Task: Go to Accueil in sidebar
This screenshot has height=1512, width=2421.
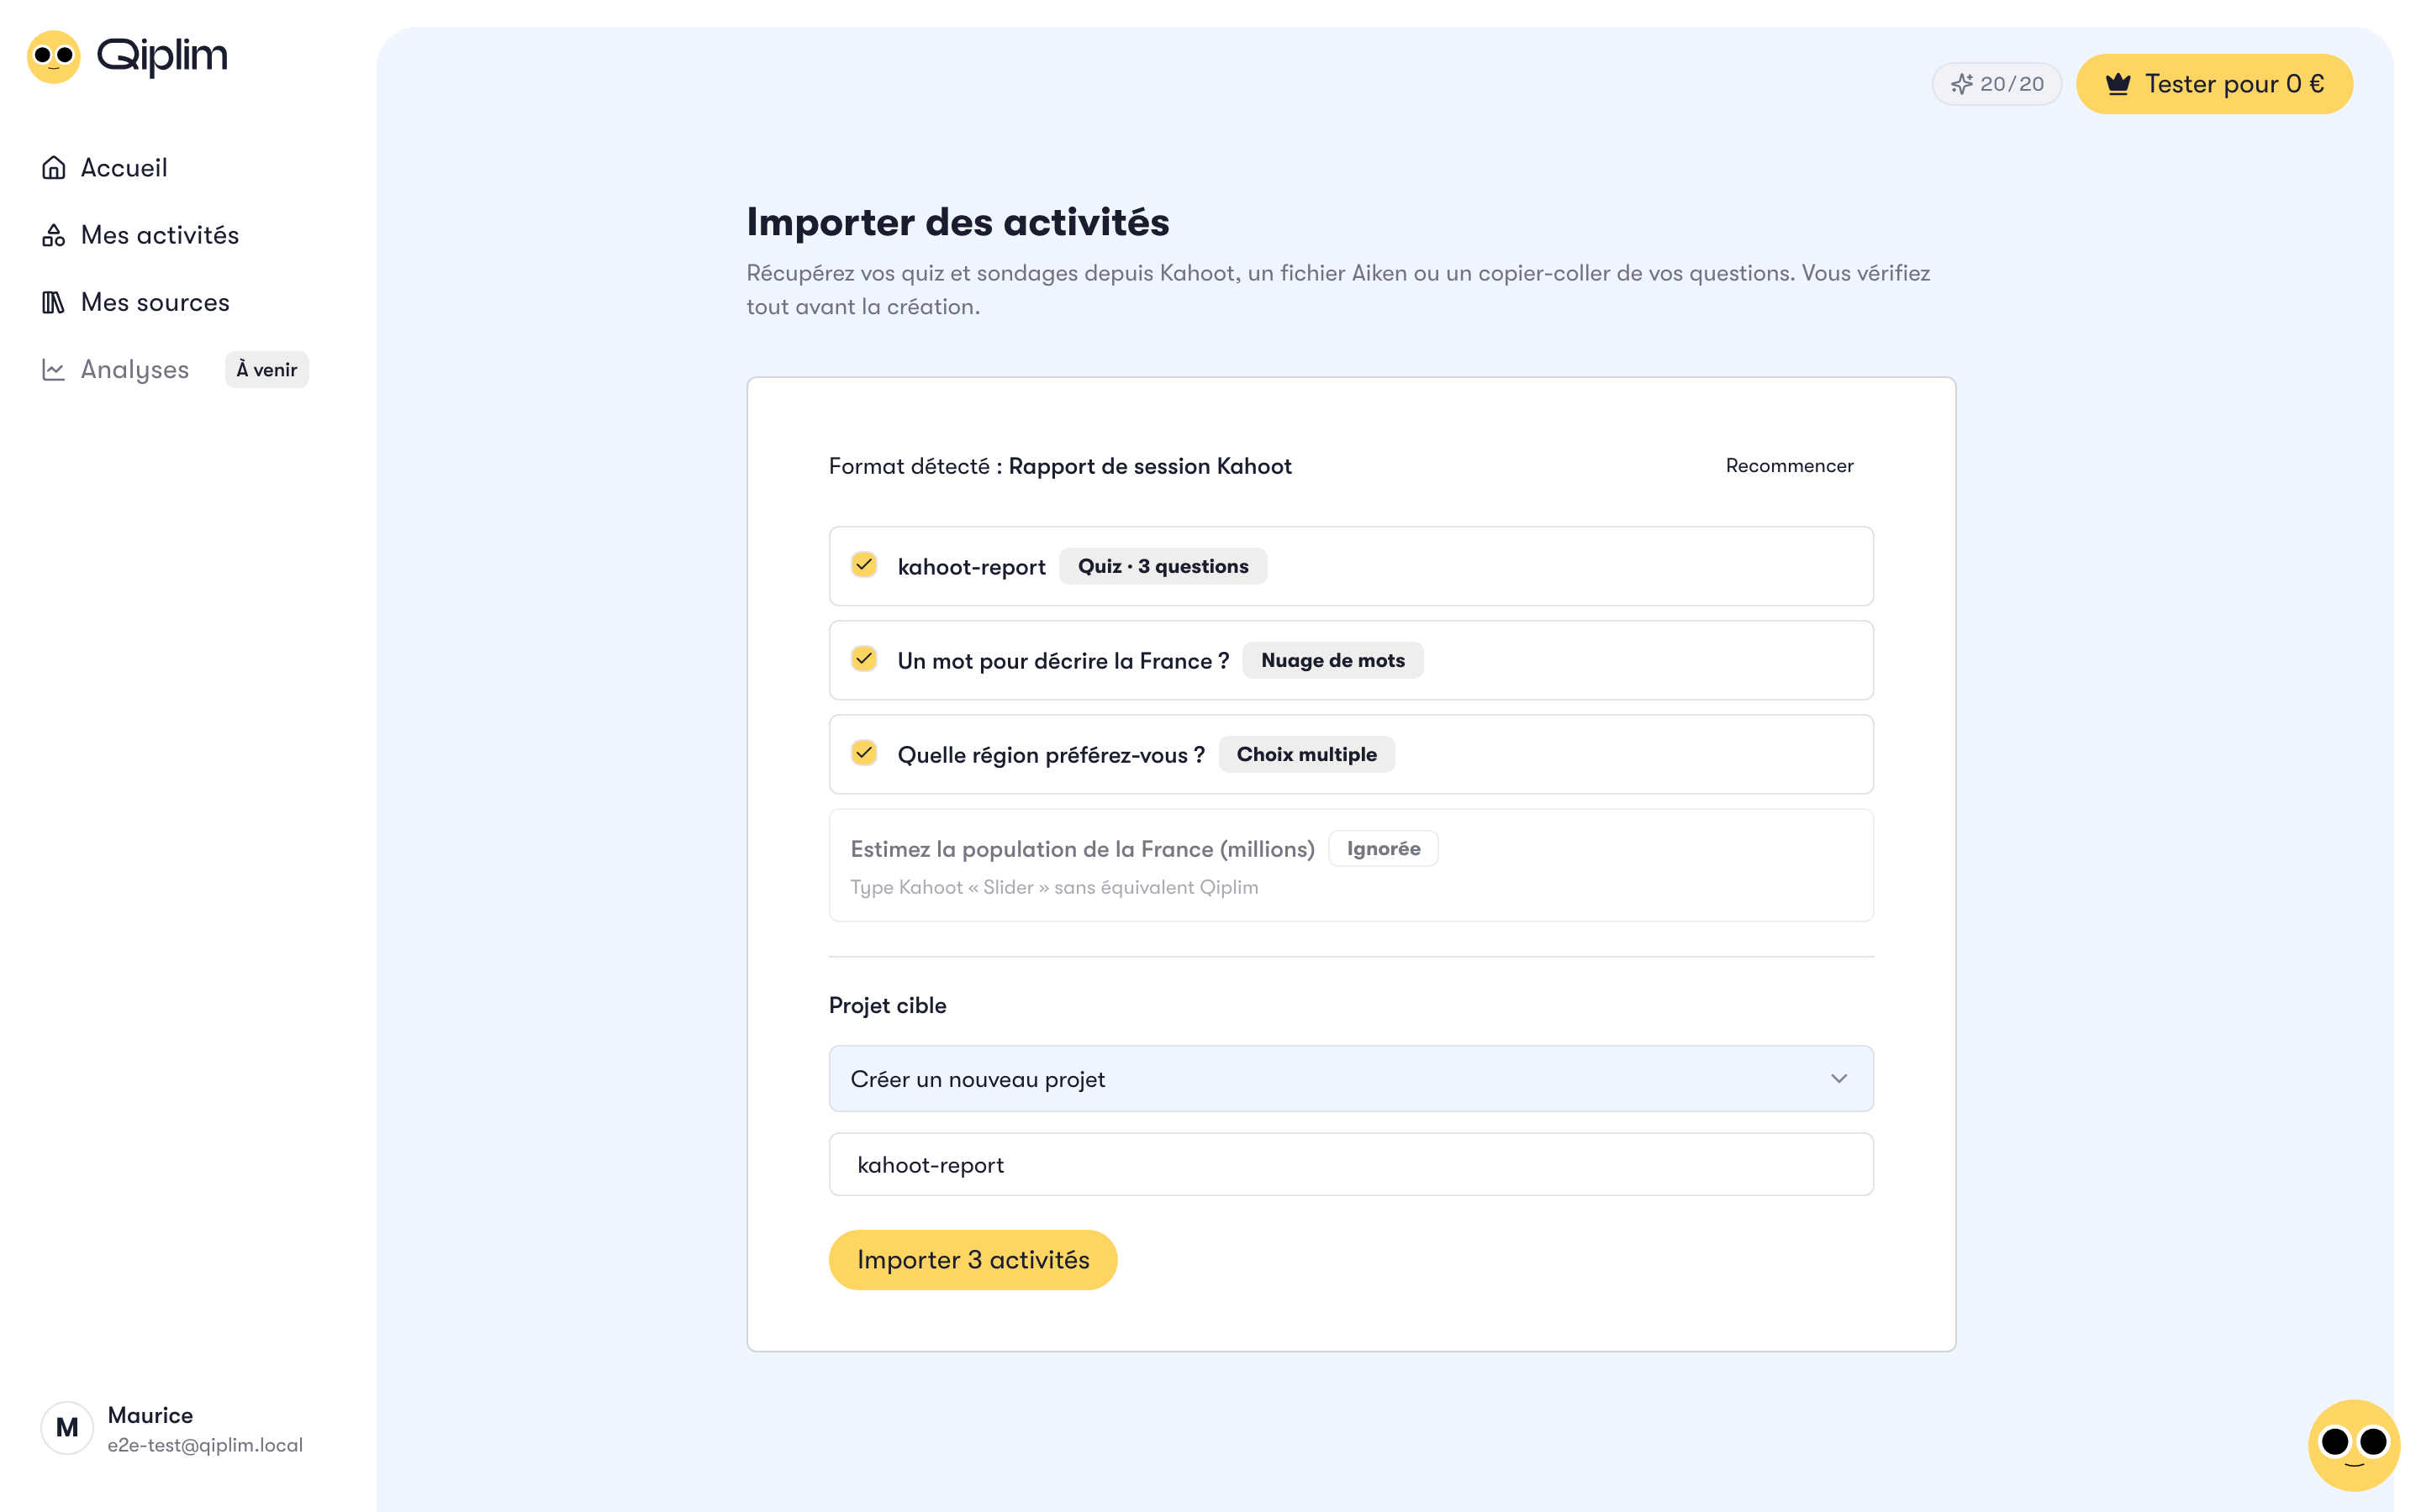Action: [123, 168]
